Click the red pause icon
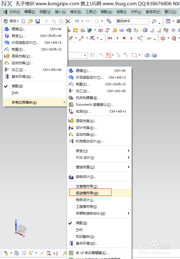Image resolution: width=180 pixels, height=259 pixels. [x=131, y=38]
